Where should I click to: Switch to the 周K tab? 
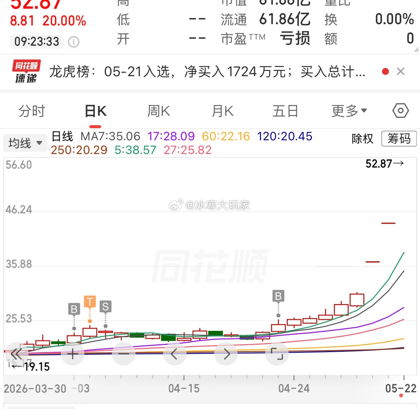coord(159,111)
